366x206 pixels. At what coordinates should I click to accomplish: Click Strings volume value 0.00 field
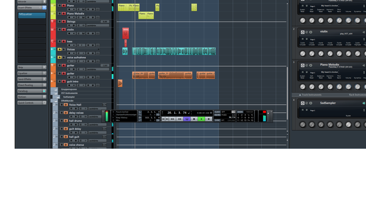coord(105,21)
